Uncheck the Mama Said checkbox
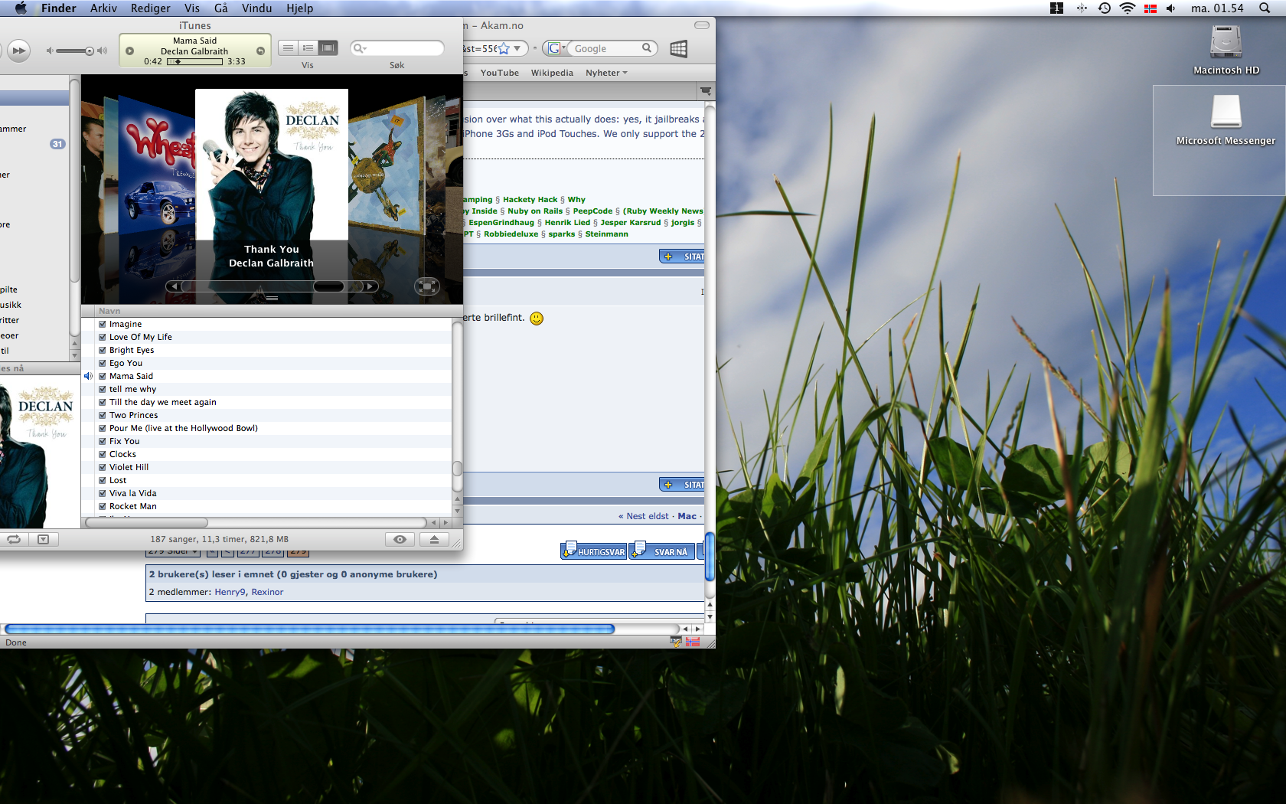Image resolution: width=1286 pixels, height=804 pixels. [103, 376]
